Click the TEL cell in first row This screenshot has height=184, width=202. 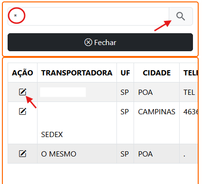pyautogui.click(x=189, y=92)
